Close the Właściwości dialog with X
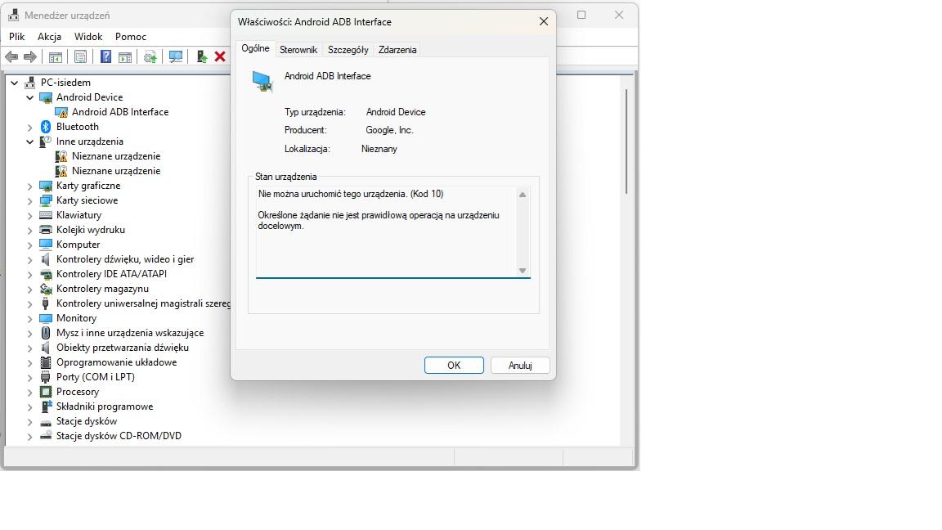 tap(543, 22)
